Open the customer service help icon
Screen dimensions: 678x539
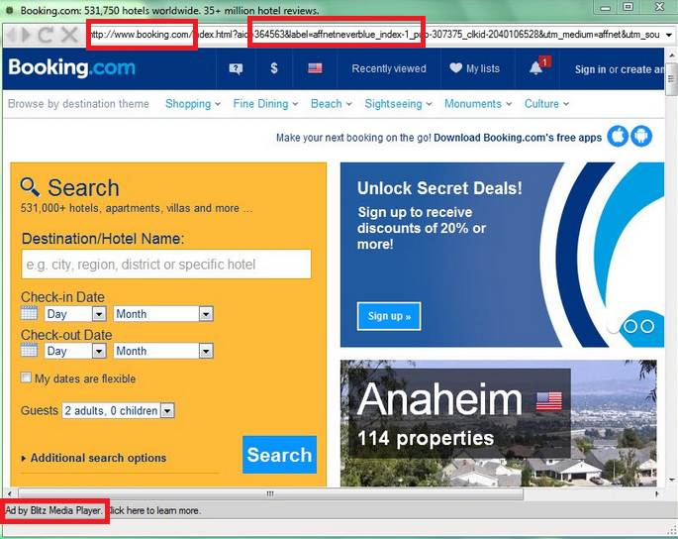[x=236, y=68]
